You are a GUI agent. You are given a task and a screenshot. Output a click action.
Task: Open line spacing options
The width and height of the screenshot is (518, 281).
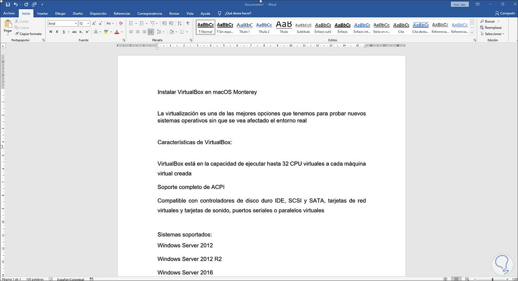point(160,32)
